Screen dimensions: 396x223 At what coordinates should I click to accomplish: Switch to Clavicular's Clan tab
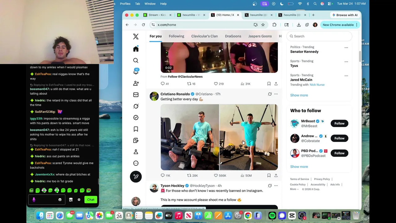point(204,36)
